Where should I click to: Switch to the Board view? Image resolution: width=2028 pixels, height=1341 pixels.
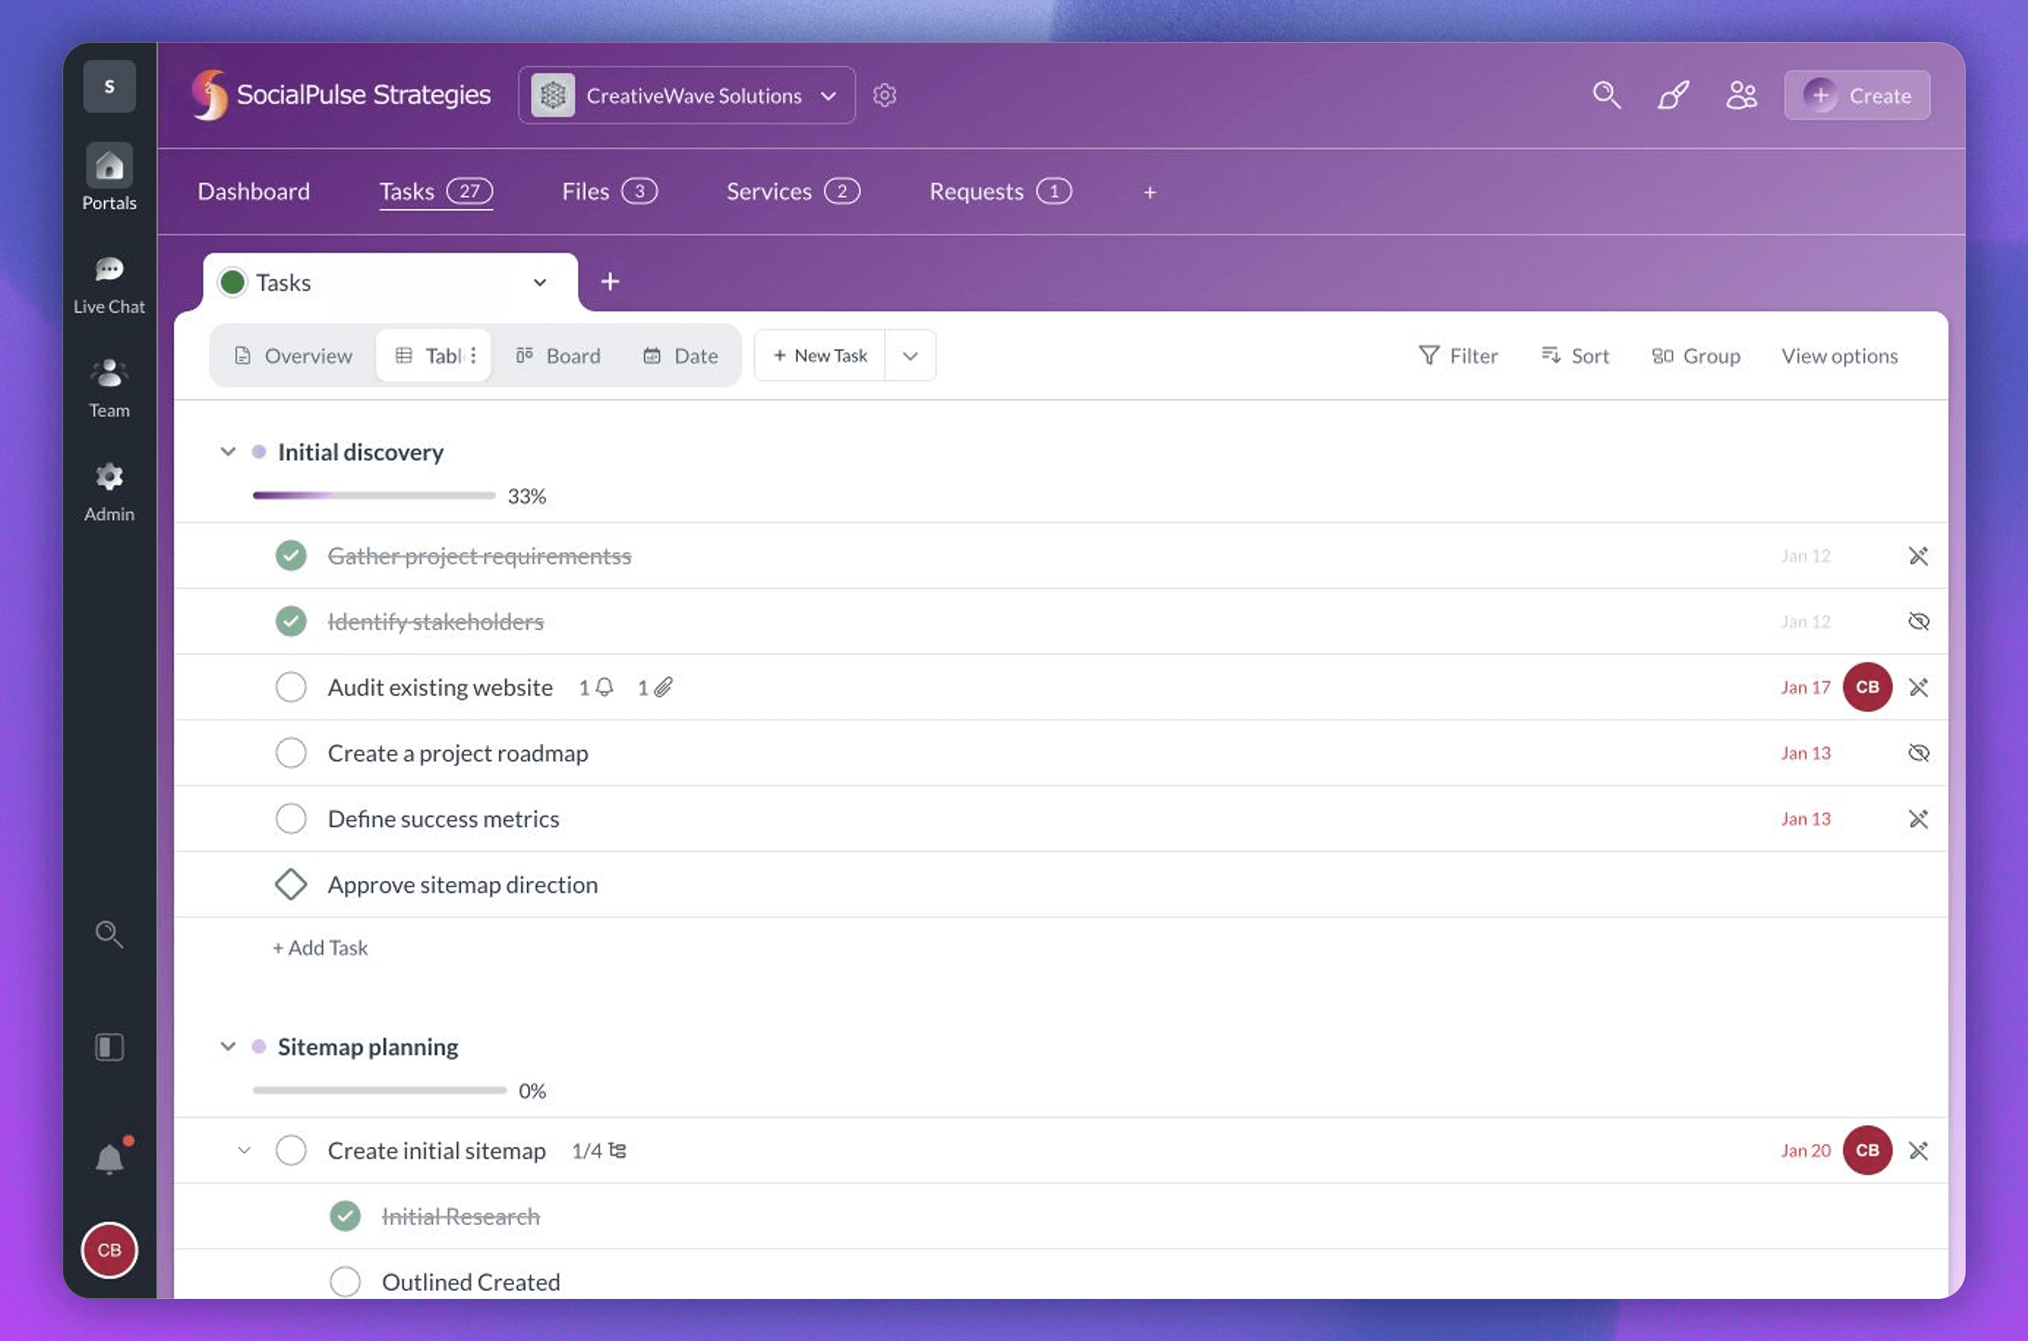tap(558, 356)
